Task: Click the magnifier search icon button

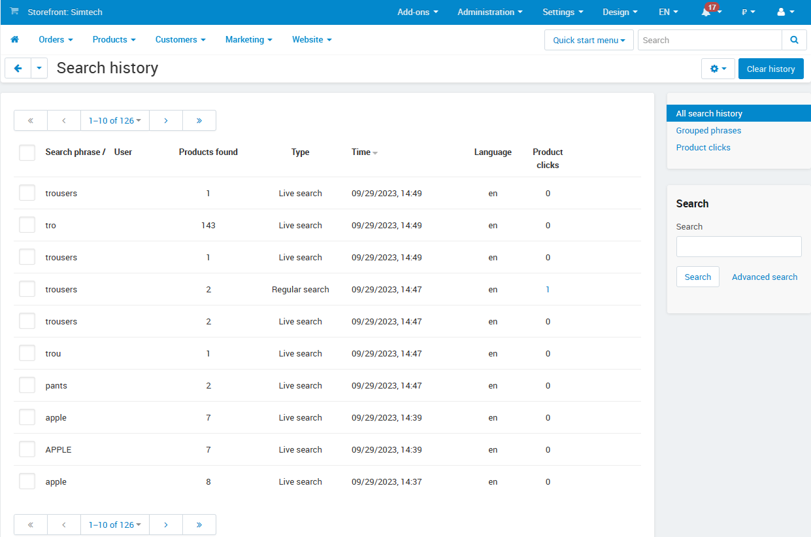Action: (x=794, y=40)
